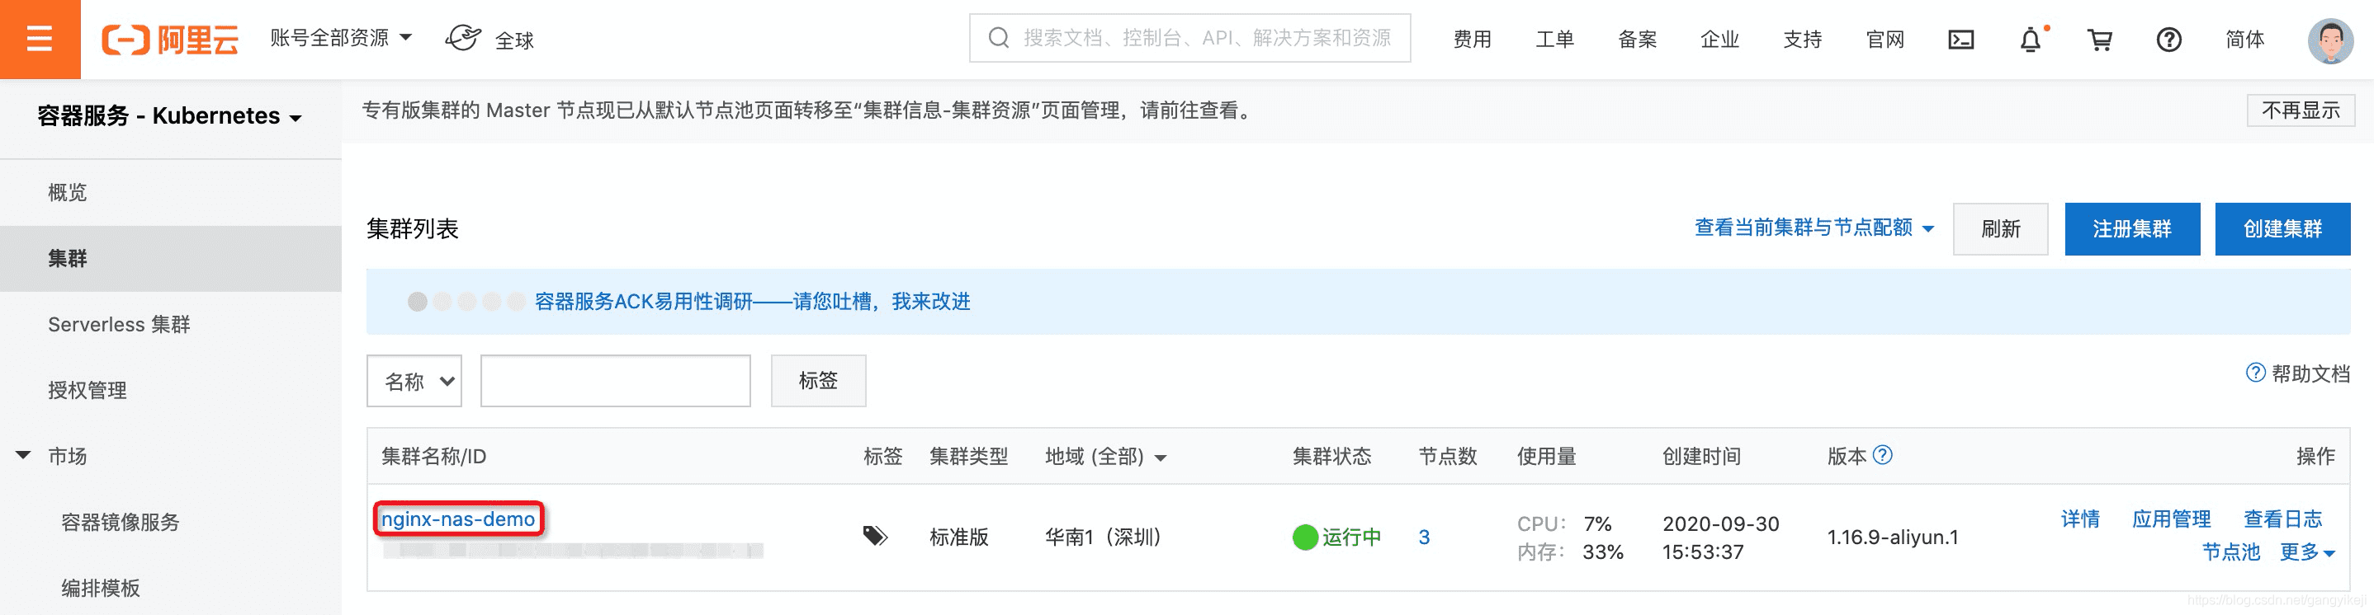Open the 更多 dropdown for nginx-nas-demo
Image resolution: width=2374 pixels, height=615 pixels.
(x=2306, y=552)
